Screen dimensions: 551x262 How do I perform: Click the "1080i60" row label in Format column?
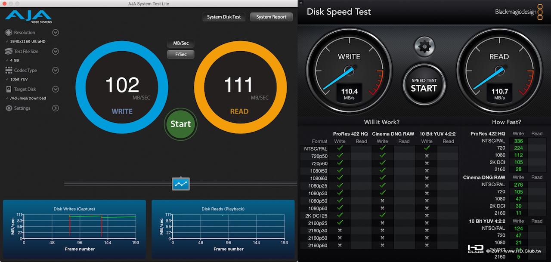click(319, 178)
